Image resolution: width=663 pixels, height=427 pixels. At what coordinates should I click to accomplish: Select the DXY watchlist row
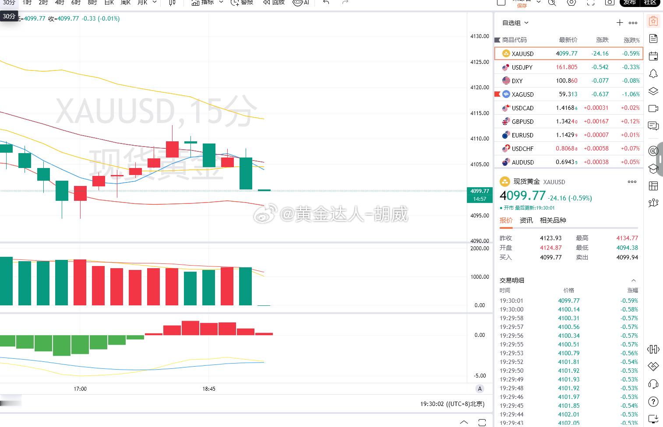click(x=568, y=80)
